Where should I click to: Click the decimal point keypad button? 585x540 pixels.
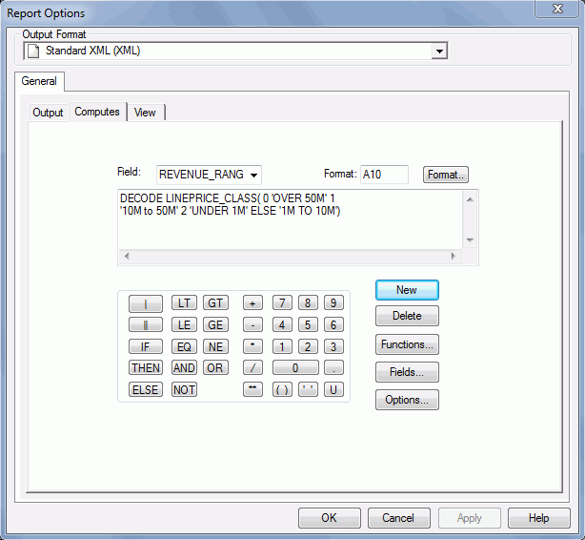coord(333,367)
